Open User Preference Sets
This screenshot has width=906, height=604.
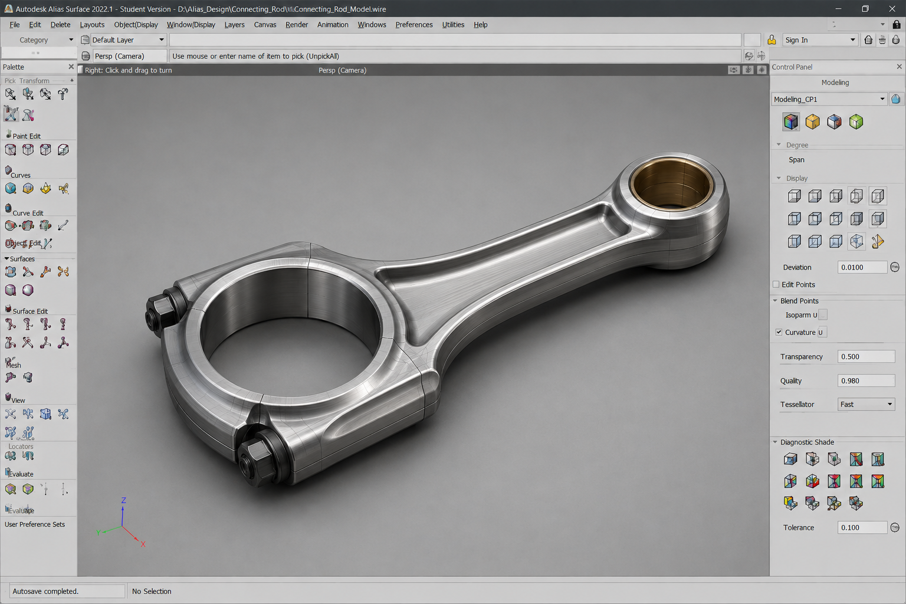click(x=35, y=524)
